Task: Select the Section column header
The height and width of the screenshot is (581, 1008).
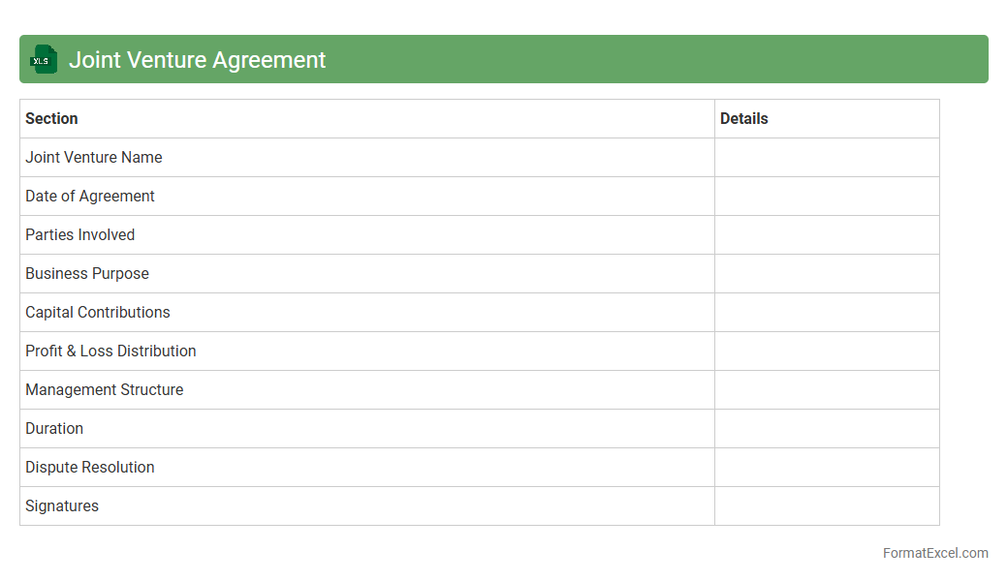Action: coord(51,118)
